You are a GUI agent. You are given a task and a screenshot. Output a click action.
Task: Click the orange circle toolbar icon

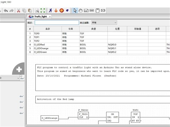tap(61, 10)
